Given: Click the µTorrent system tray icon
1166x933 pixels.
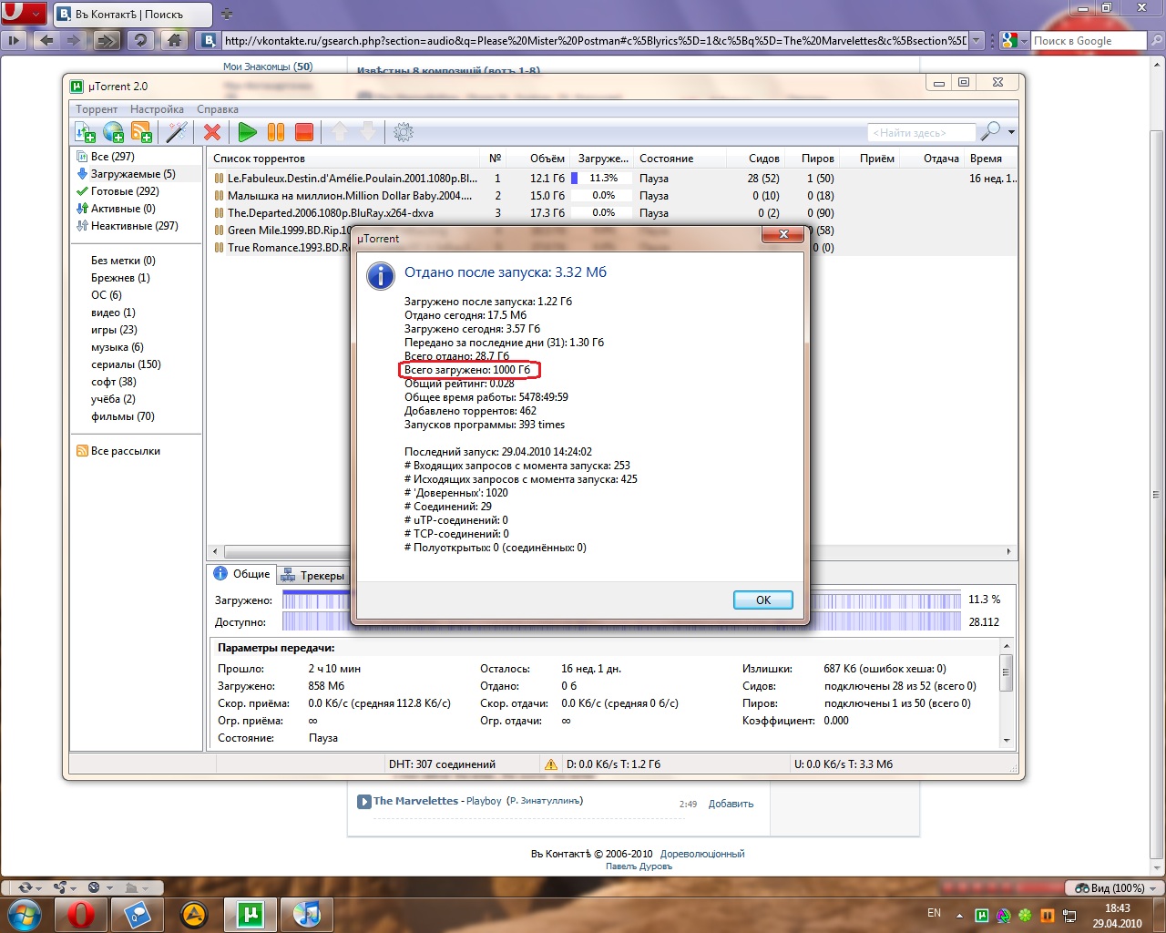Looking at the screenshot, I should (x=981, y=915).
